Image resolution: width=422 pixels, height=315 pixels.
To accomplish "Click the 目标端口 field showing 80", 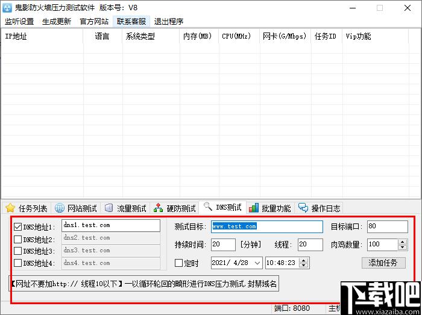I will [x=388, y=226].
